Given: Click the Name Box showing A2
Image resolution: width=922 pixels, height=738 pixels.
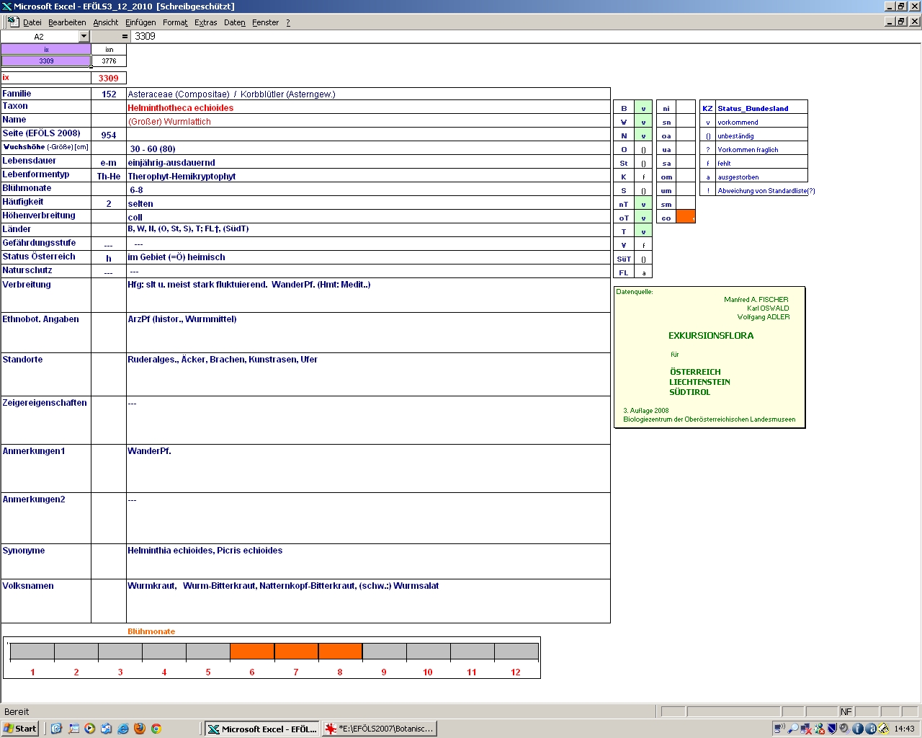Looking at the screenshot, I should click(x=39, y=36).
